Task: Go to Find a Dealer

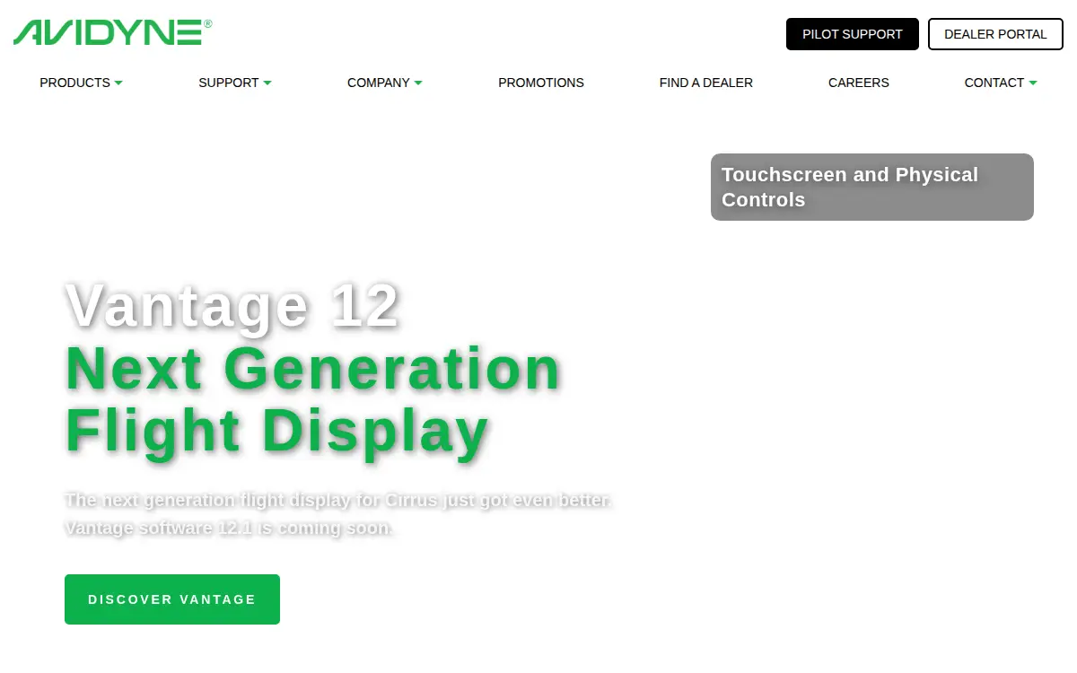Action: click(706, 83)
